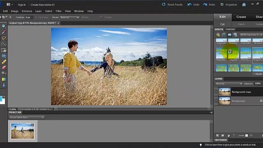Select the Healing Brush bandage tool
Viewport: 263px width, 148px height.
pos(4,62)
